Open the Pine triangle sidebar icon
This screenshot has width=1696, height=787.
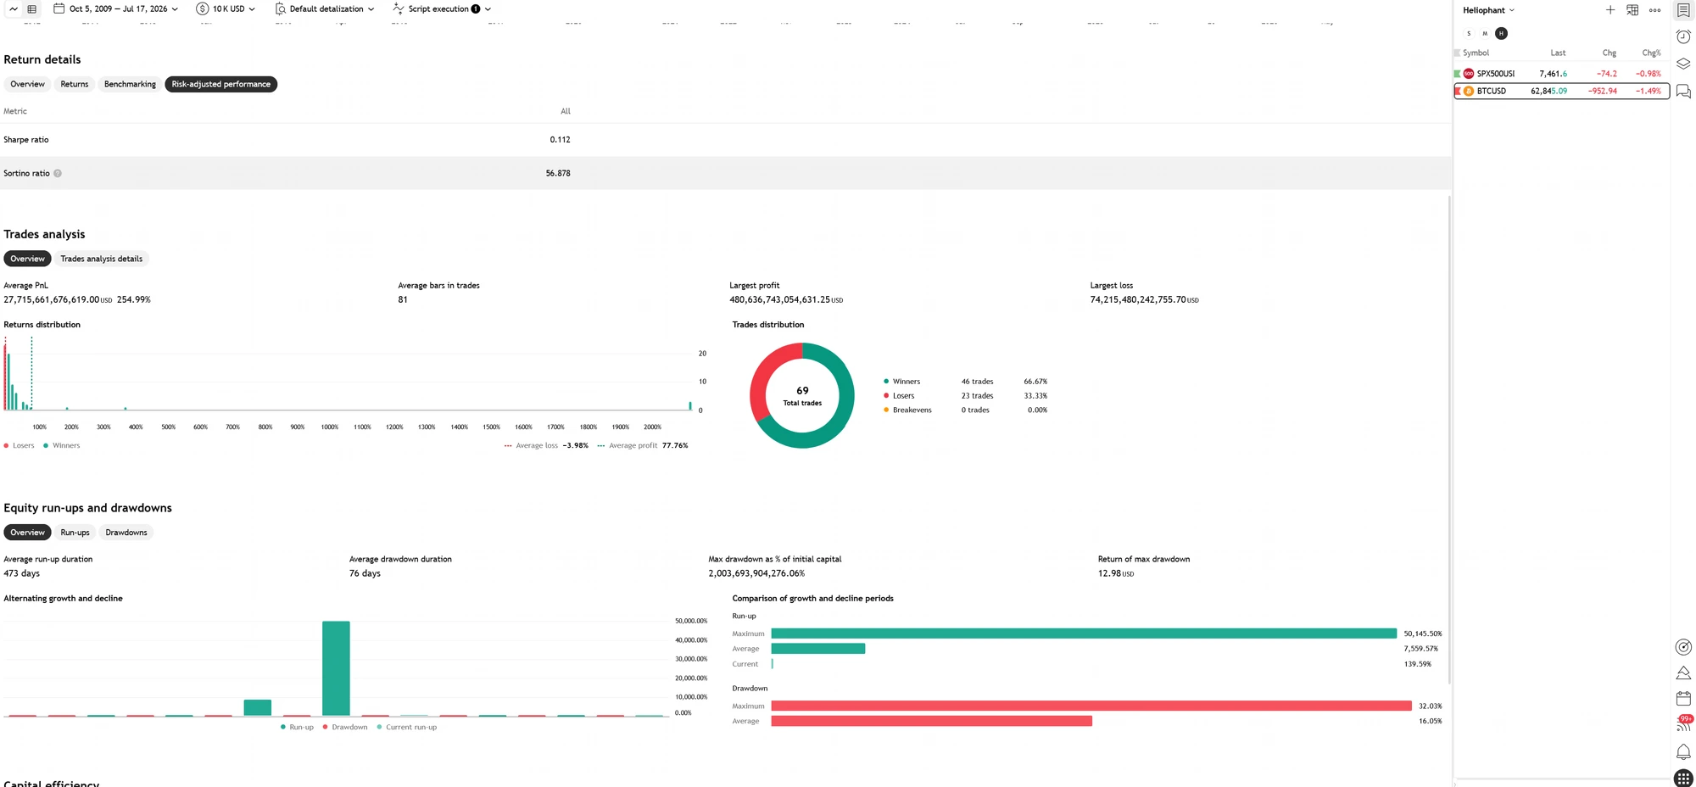1683,673
